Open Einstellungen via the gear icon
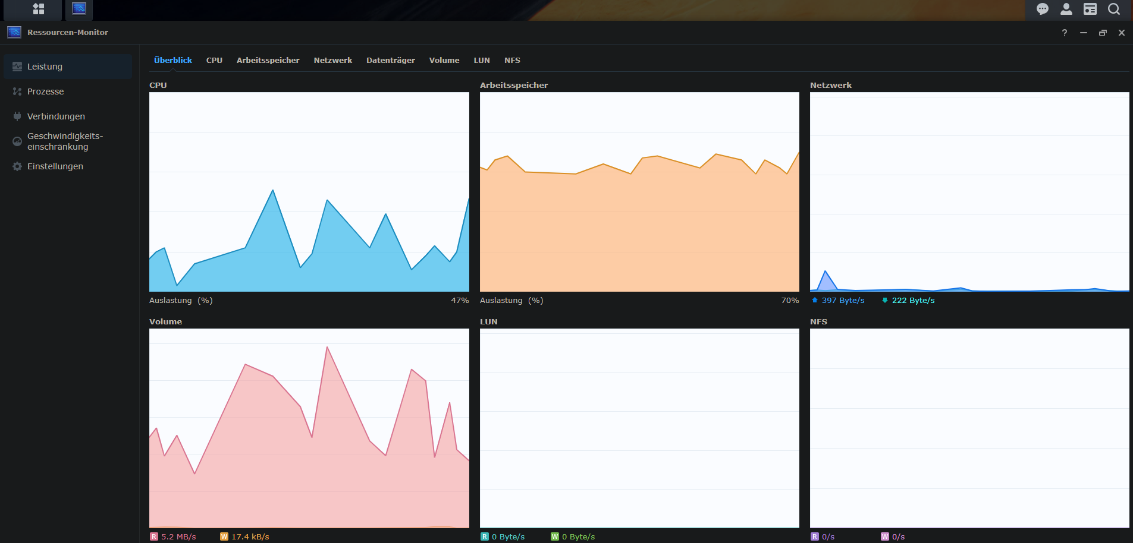The image size is (1133, 543). tap(17, 166)
